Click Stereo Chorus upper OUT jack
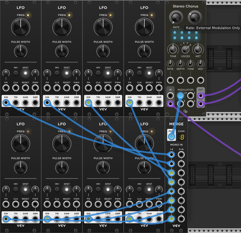The image size is (241, 233). point(201,96)
